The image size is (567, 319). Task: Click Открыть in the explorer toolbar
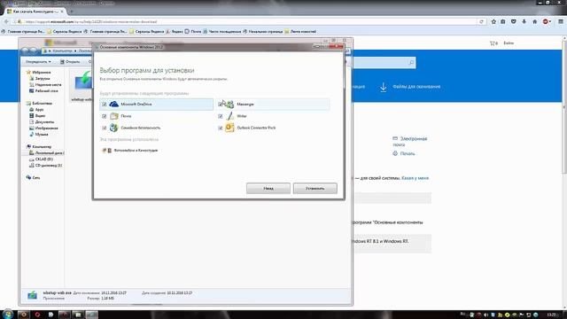(x=70, y=62)
